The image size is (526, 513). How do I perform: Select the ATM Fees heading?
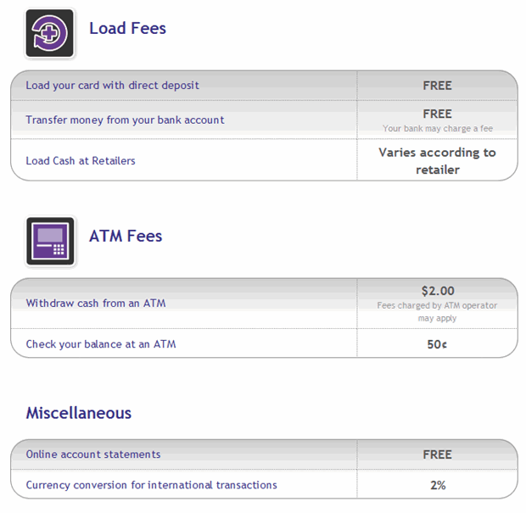[126, 236]
